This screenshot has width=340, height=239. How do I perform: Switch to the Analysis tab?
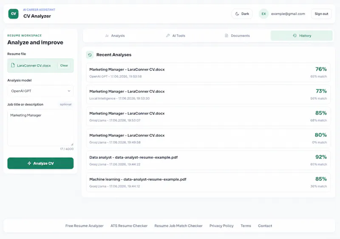(x=115, y=36)
